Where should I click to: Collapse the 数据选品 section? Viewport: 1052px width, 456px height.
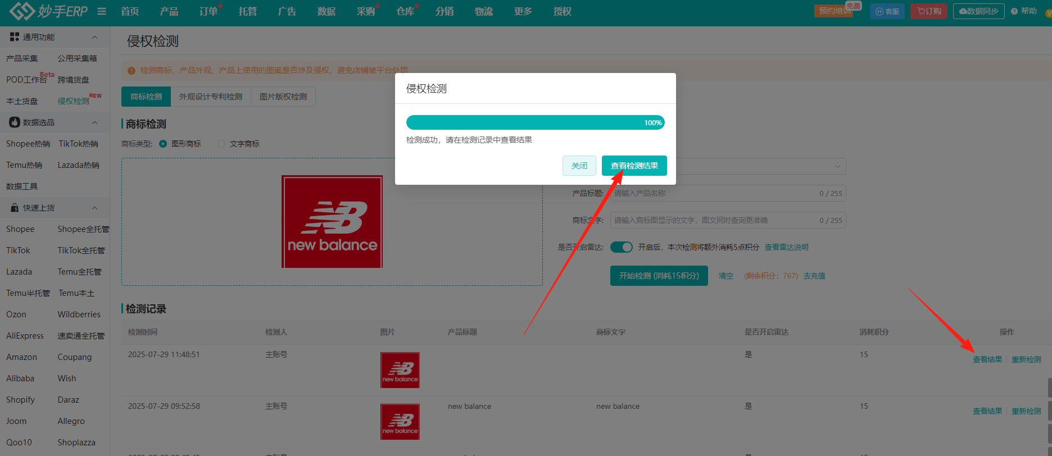pyautogui.click(x=94, y=122)
